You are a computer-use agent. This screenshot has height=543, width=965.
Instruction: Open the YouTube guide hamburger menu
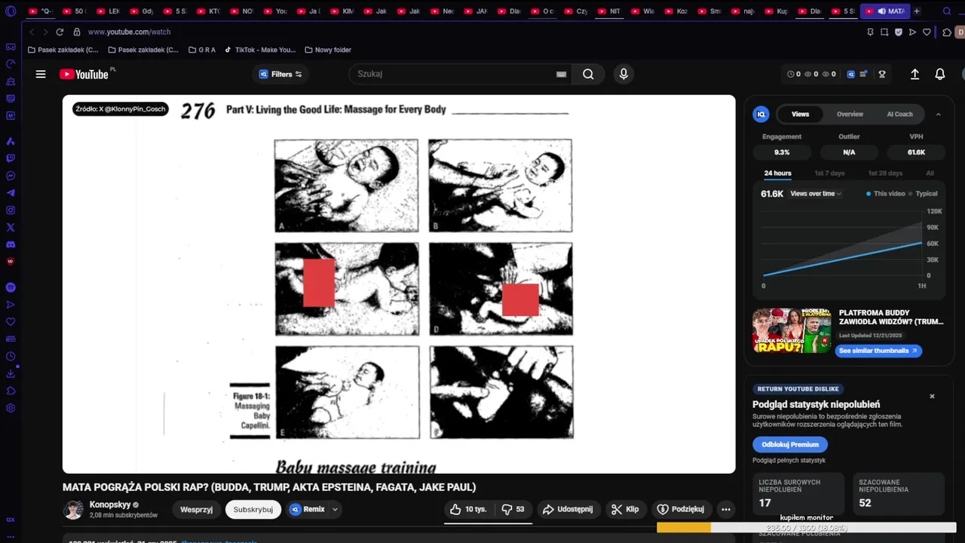[x=41, y=74]
